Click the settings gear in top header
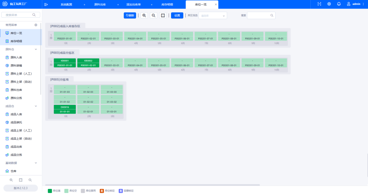Screen dimensions: 368x194 [329, 4]
